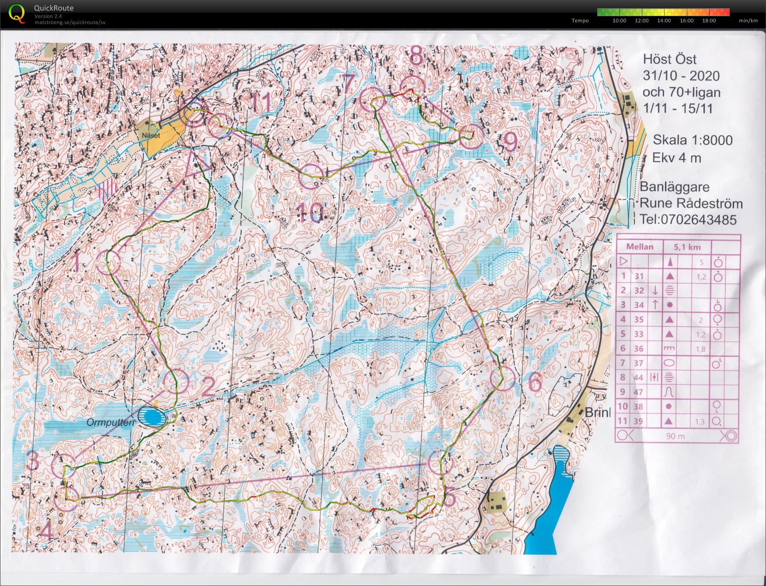The height and width of the screenshot is (586, 766).
Task: Click the Ormputten pond on the map
Action: (152, 417)
